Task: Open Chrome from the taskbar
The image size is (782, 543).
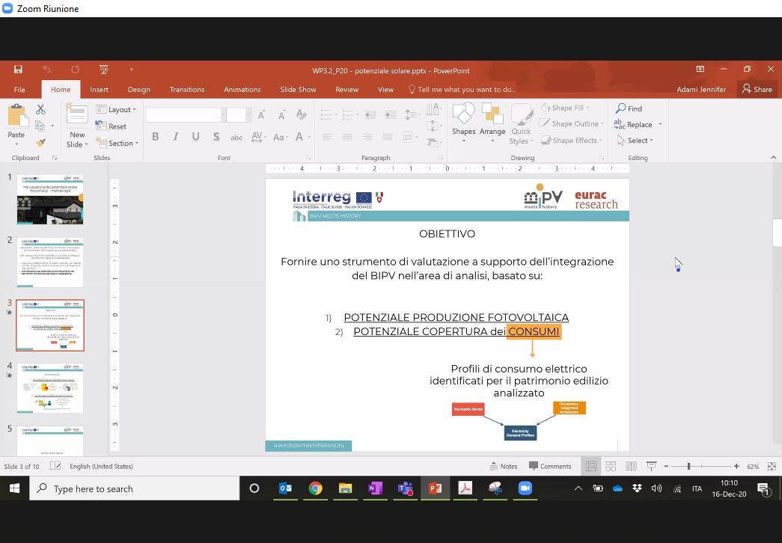Action: (315, 488)
